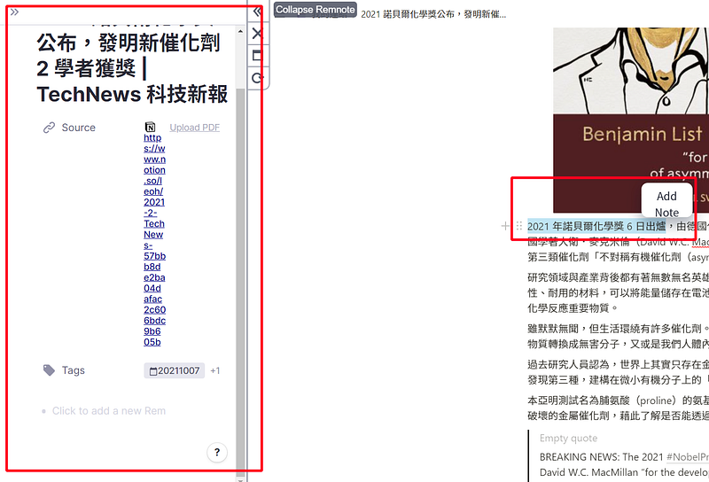Click the Rem title TechNews 科技新報
709x482 pixels.
132,95
